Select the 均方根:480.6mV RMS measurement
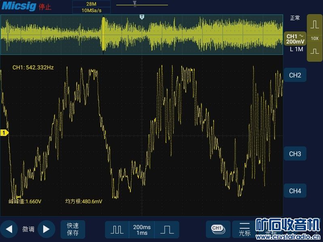 click(84, 201)
